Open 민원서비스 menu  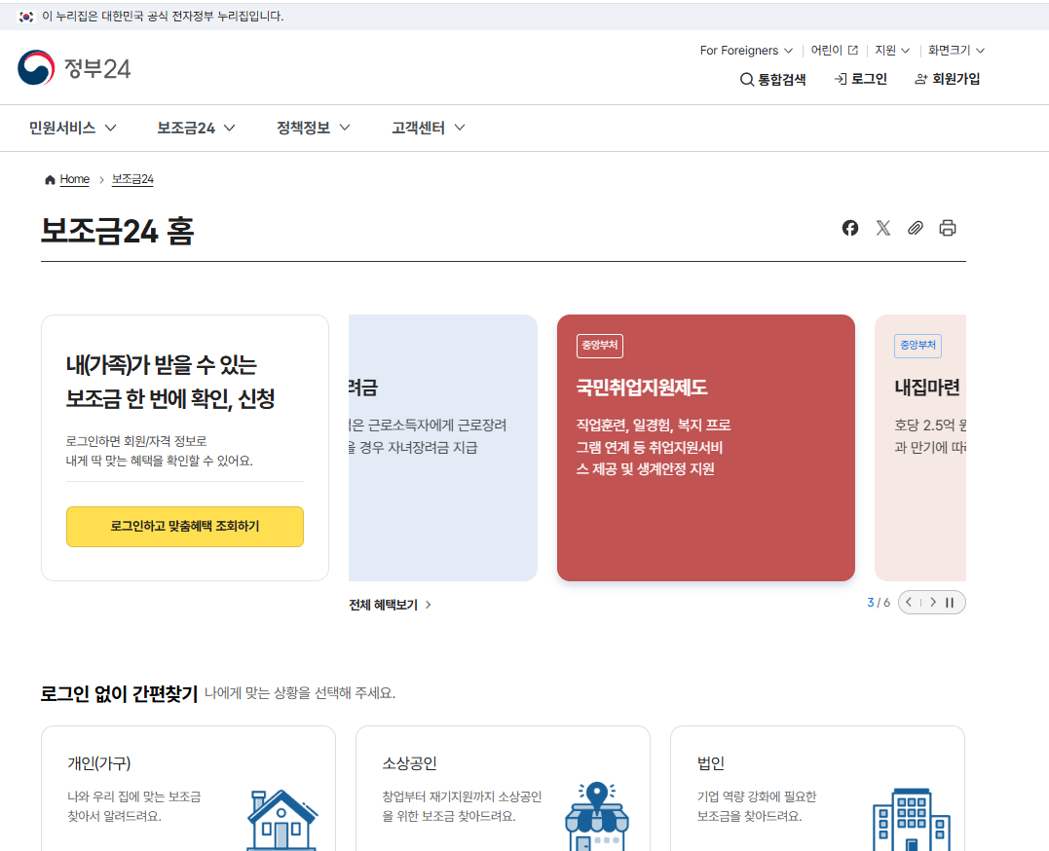click(x=72, y=128)
